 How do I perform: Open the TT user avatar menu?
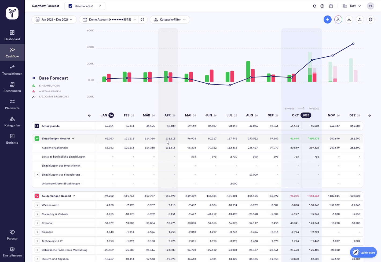(x=371, y=6)
